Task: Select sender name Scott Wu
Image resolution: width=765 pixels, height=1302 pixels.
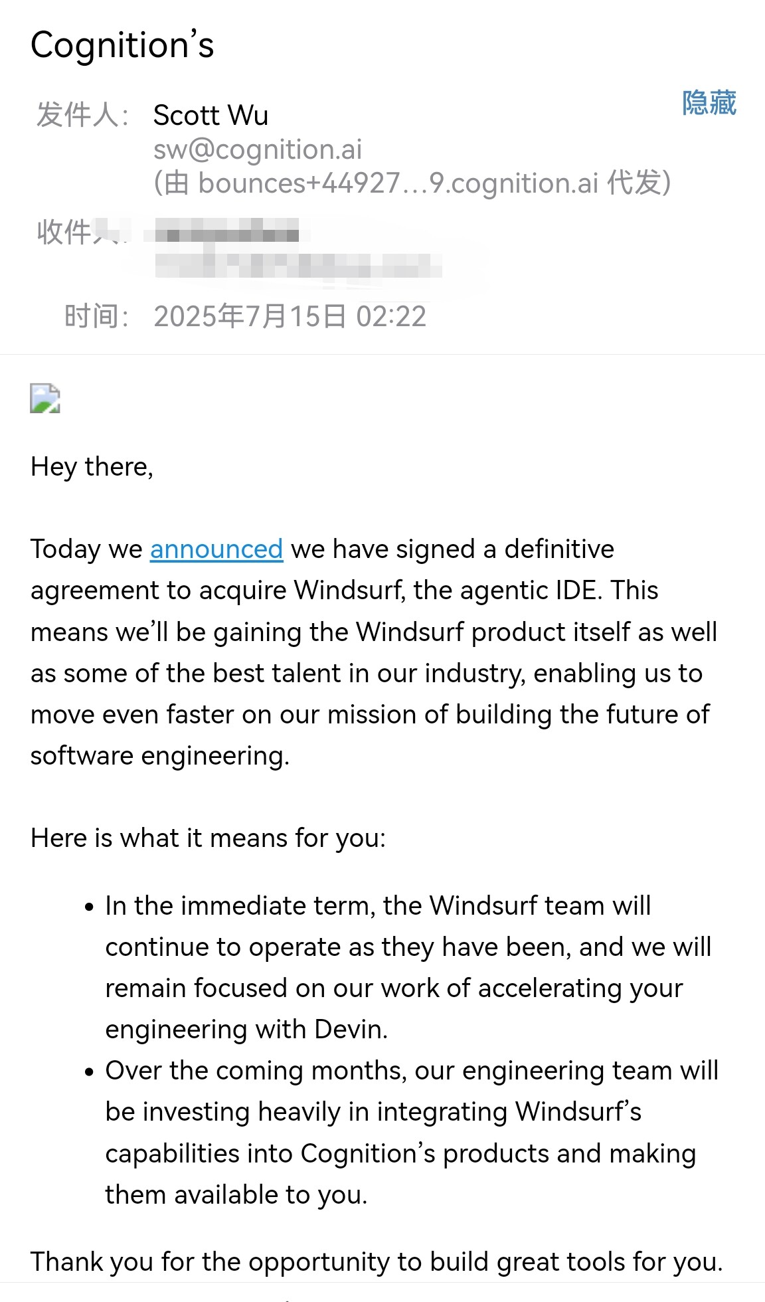Action: (x=211, y=116)
